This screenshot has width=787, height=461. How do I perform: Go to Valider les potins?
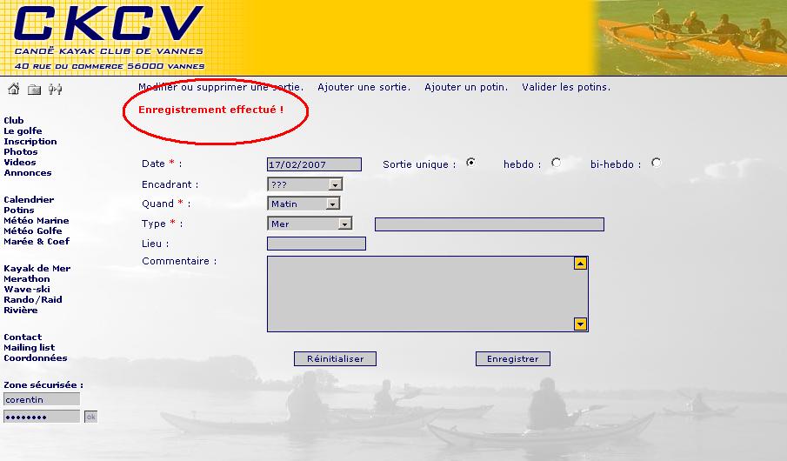click(566, 87)
